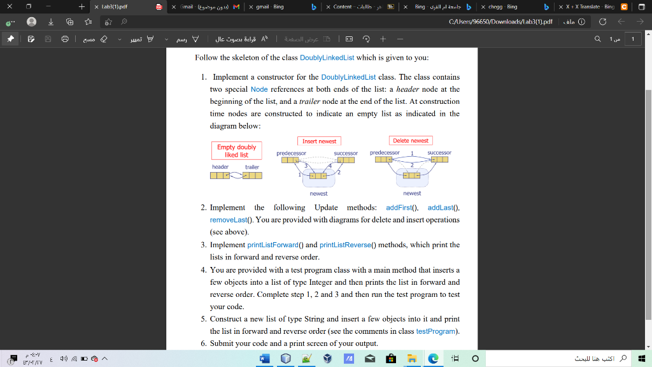This screenshot has height=367, width=652.
Task: Rotate the PDF page
Action: tap(366, 39)
